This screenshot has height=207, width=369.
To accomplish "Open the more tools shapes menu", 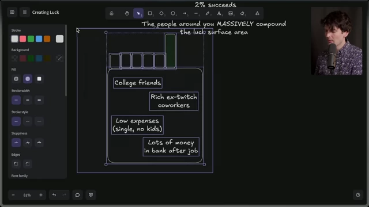I will tap(257, 13).
